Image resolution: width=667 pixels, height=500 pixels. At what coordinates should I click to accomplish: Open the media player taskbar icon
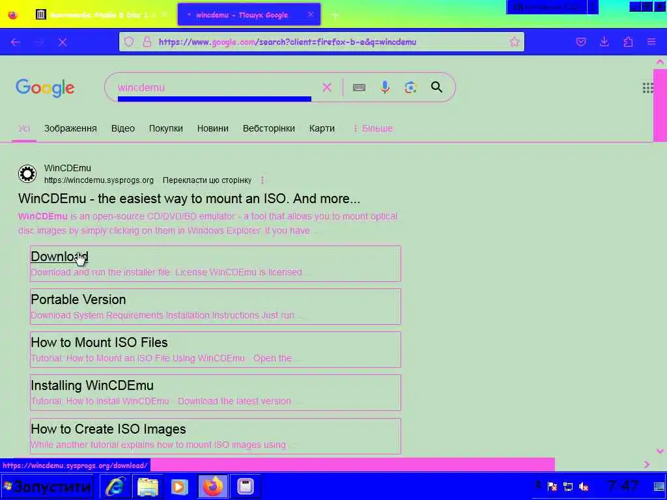(x=180, y=486)
